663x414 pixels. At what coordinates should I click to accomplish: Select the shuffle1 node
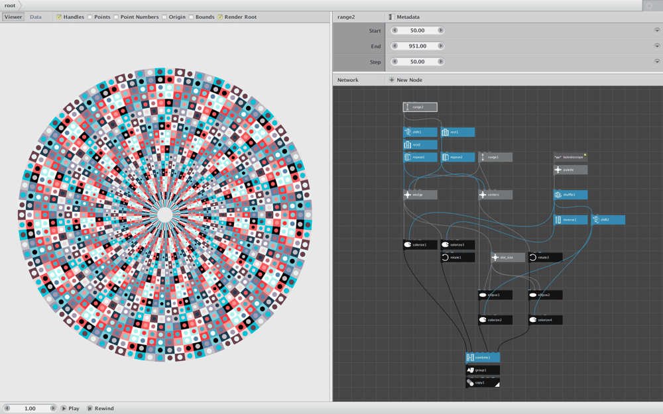[570, 195]
